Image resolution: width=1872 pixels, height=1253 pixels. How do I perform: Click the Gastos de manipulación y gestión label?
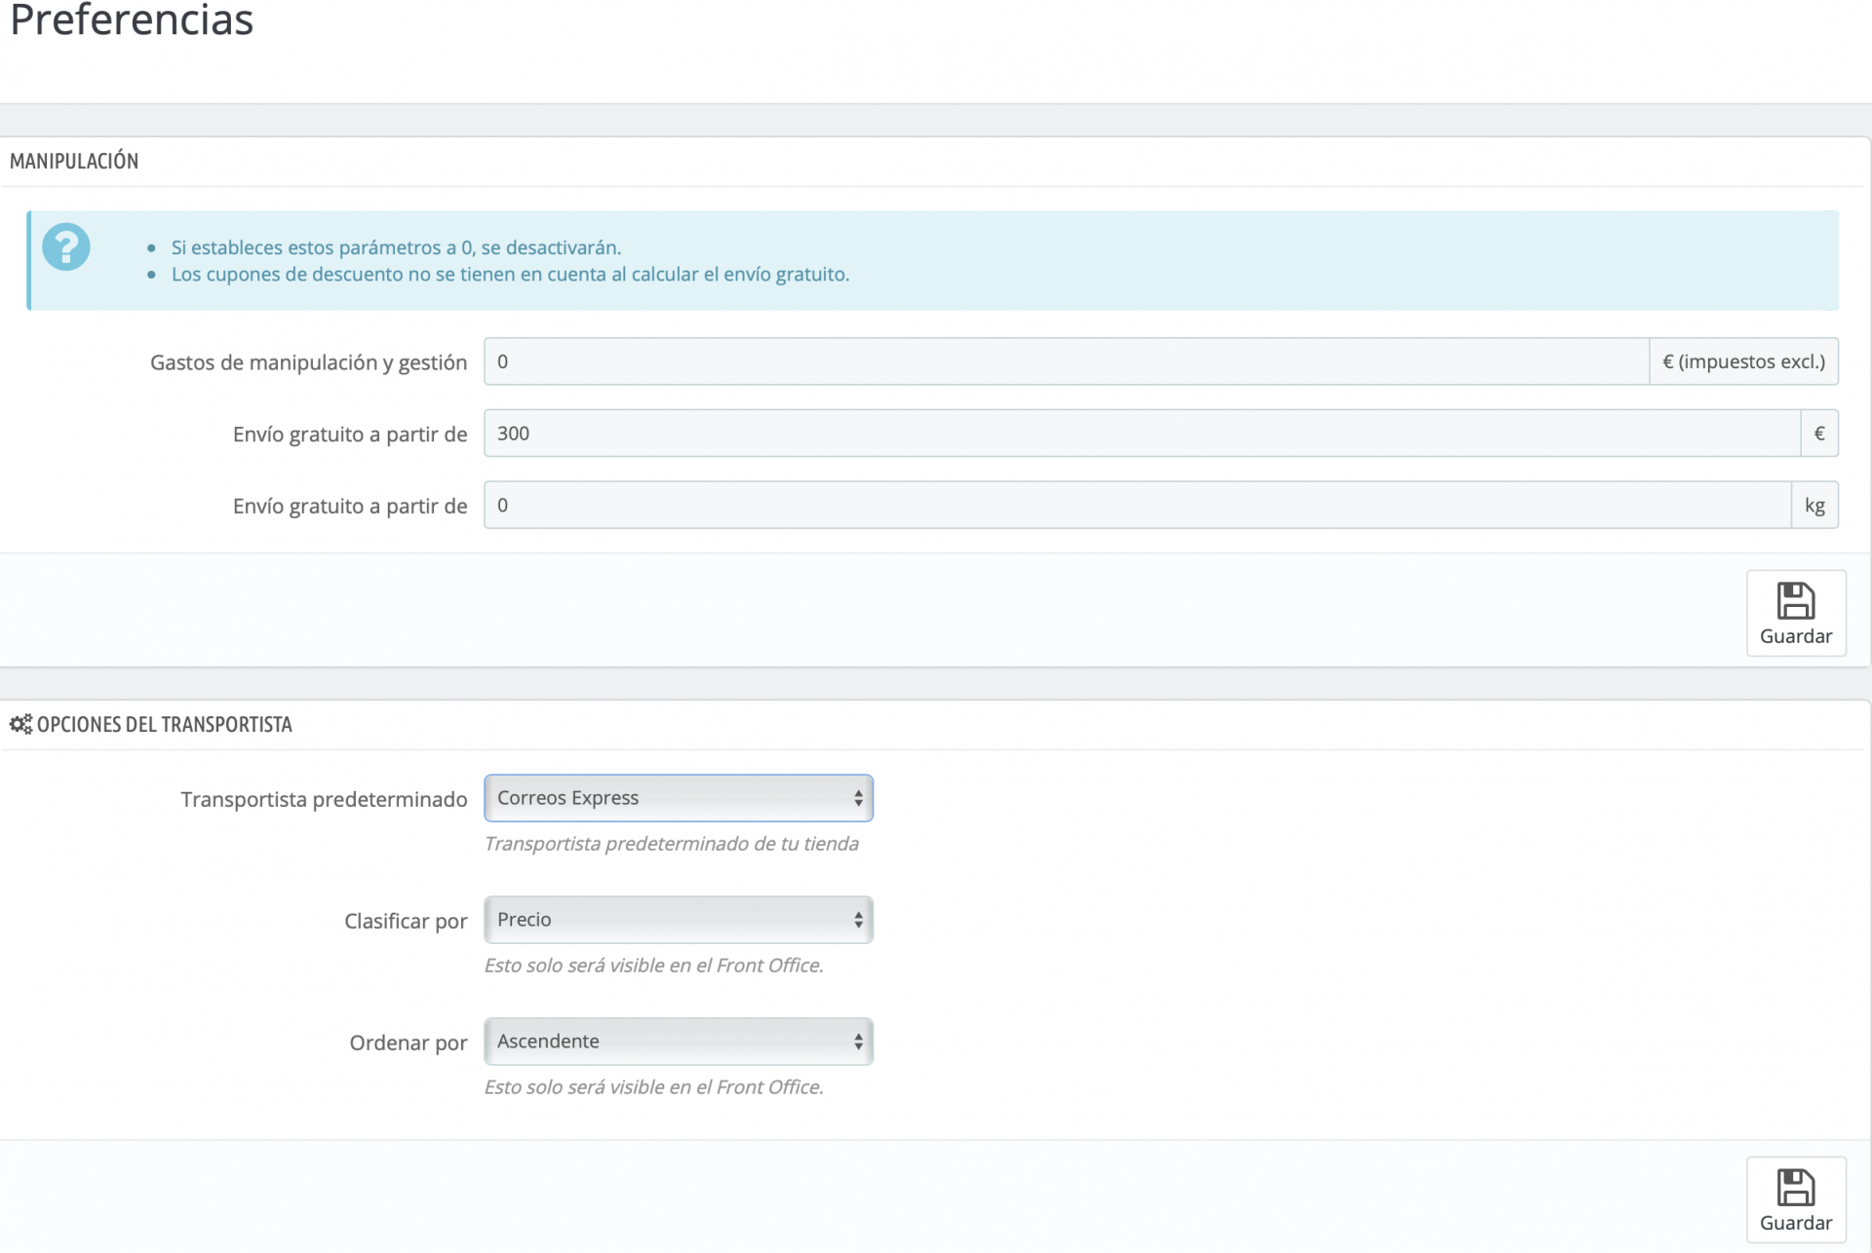(308, 362)
